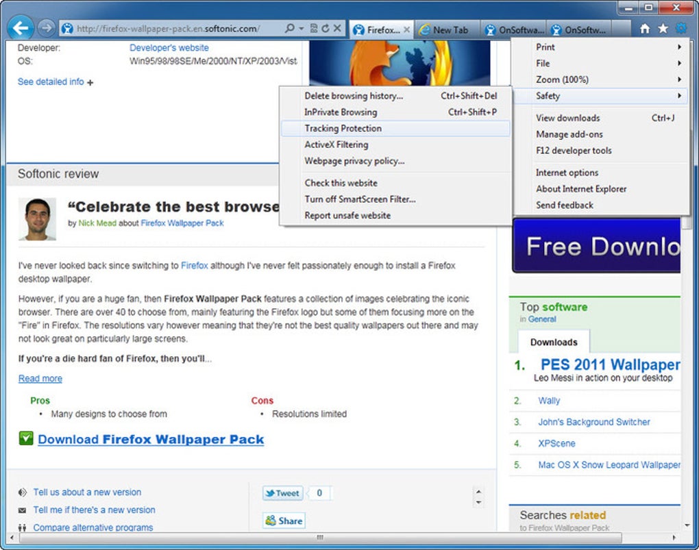Click the horizontal scrollbar thumb
Viewport: 699px width, 550px height.
point(320,538)
